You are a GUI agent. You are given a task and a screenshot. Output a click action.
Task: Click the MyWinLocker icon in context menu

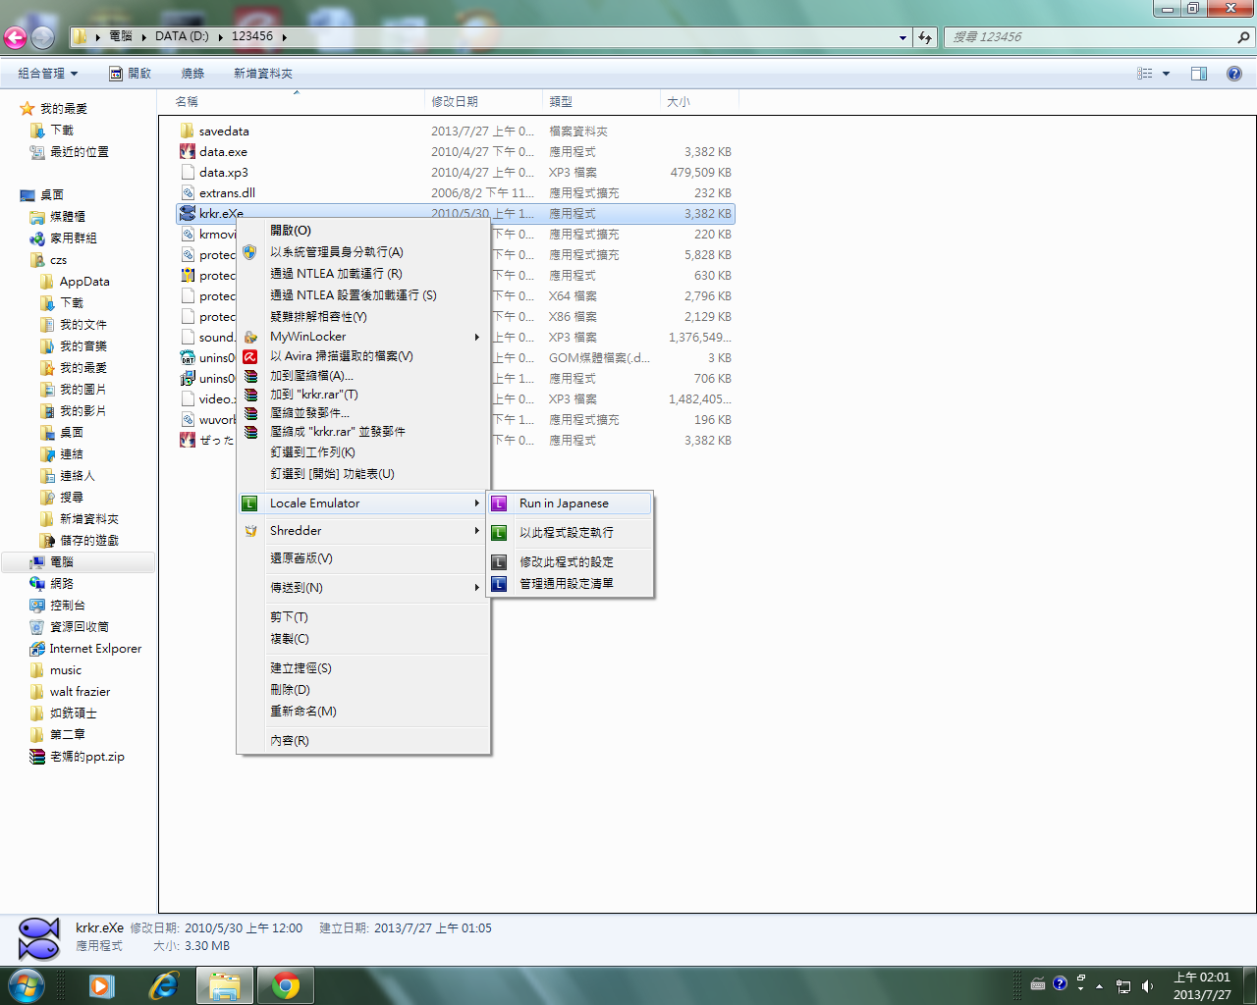250,337
